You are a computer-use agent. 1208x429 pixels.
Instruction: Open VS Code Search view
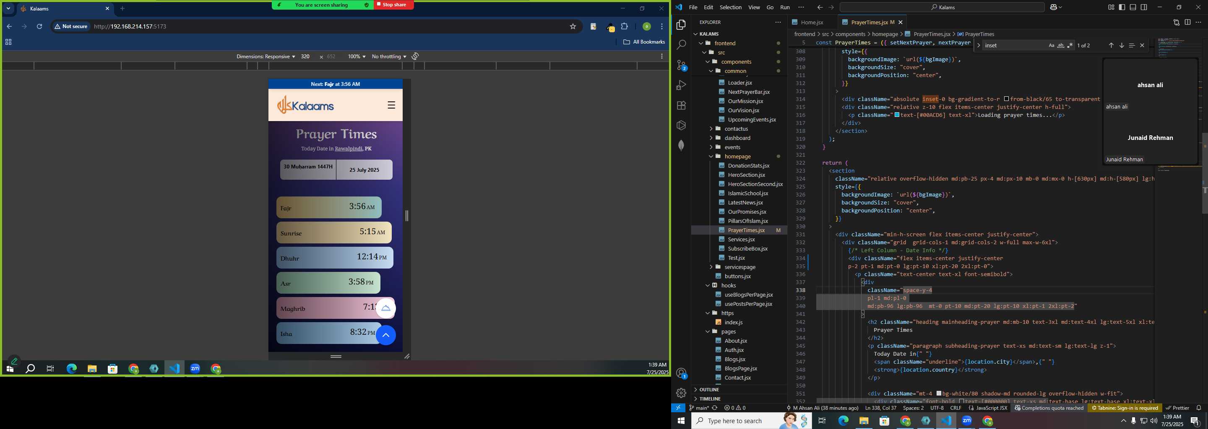(681, 45)
